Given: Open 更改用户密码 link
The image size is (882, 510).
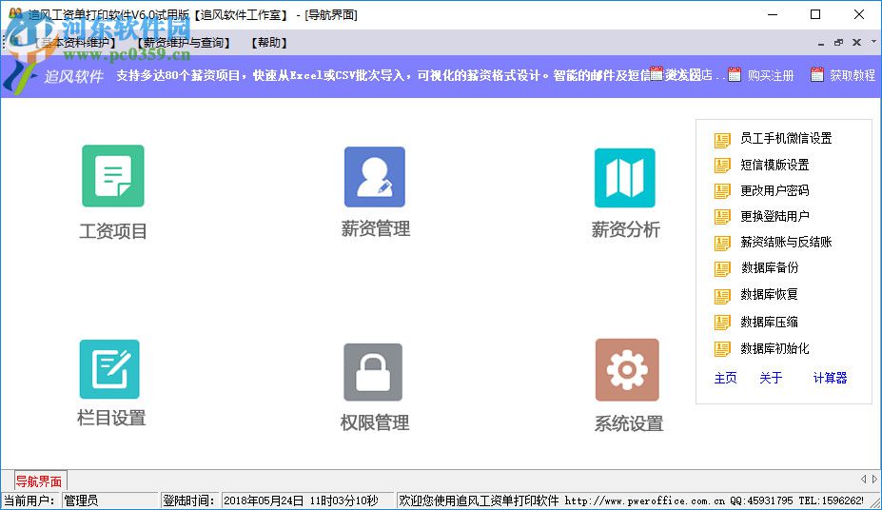Looking at the screenshot, I should [x=774, y=190].
